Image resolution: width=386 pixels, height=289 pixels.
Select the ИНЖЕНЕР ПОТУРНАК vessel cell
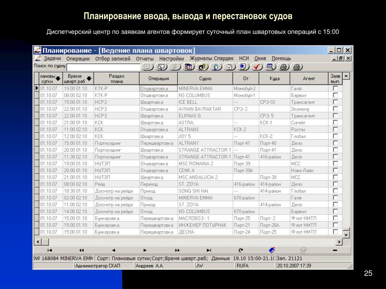(x=205, y=225)
